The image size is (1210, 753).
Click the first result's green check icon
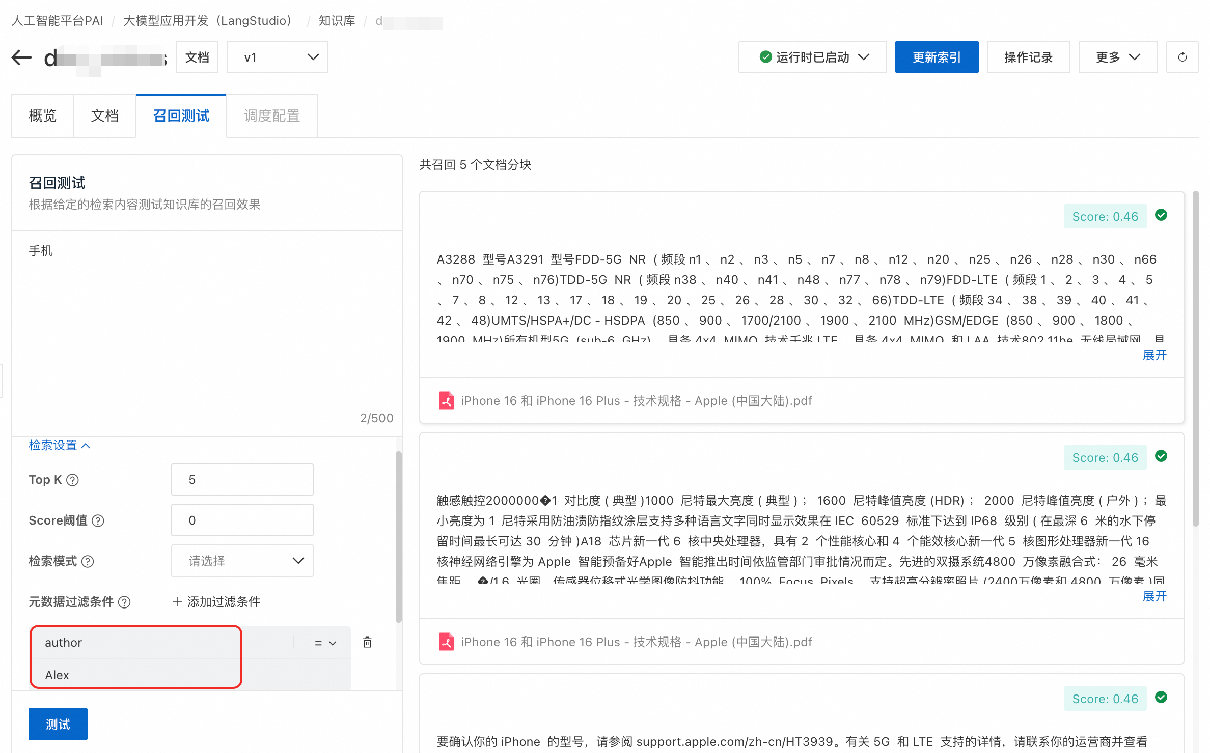click(x=1161, y=215)
